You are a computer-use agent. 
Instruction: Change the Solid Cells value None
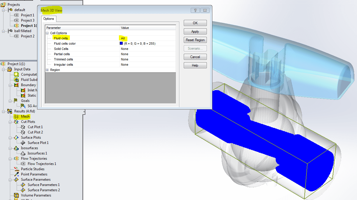[124, 49]
